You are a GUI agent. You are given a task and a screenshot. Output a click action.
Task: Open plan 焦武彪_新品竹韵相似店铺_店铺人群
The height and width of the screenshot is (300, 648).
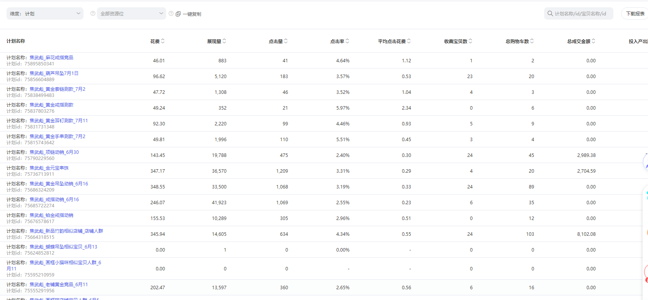click(67, 231)
